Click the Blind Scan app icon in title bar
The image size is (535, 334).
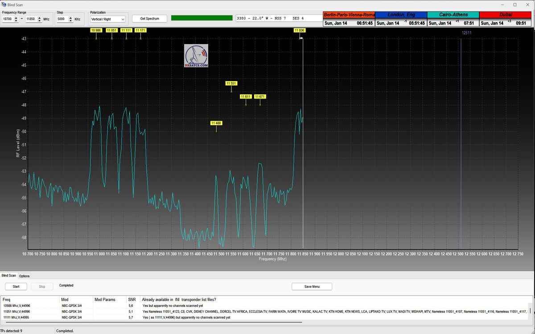[x=4, y=4]
